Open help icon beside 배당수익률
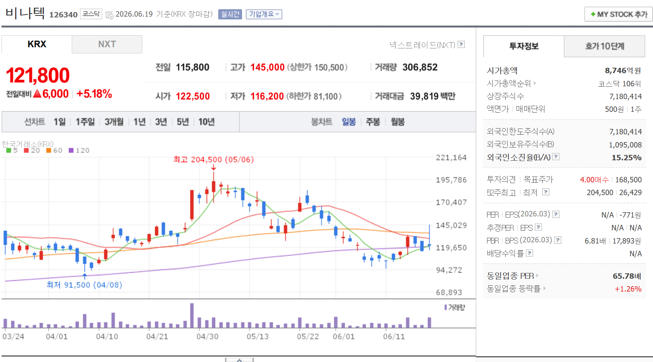 tap(529, 253)
